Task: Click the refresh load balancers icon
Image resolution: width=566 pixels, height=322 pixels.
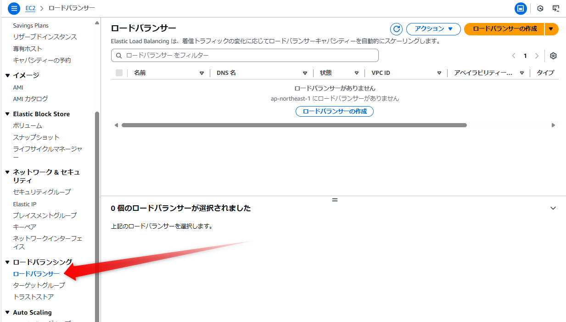Action: (396, 29)
